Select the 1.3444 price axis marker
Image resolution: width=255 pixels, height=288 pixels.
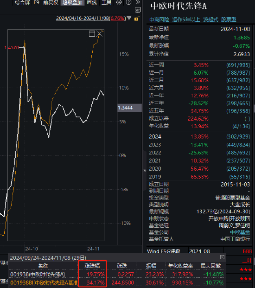tap(130, 108)
